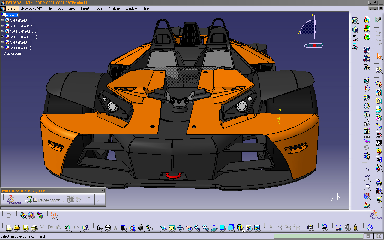Click the Swap Visible Space icon
The height and width of the screenshot is (240, 384).
pyautogui.click(x=257, y=228)
